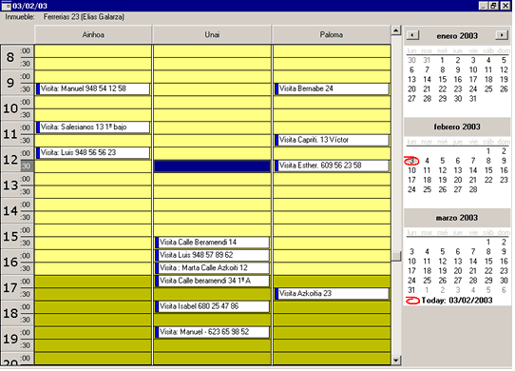The image size is (515, 371).
Task: Click the enero 2003 month title
Action: coord(457,36)
